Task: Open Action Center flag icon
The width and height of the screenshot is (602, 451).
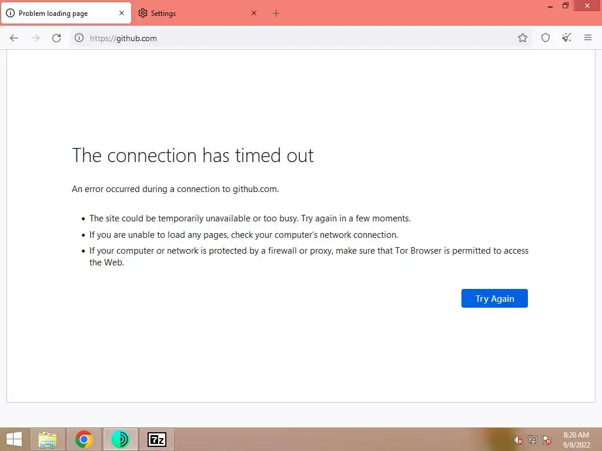Action: pyautogui.click(x=547, y=440)
